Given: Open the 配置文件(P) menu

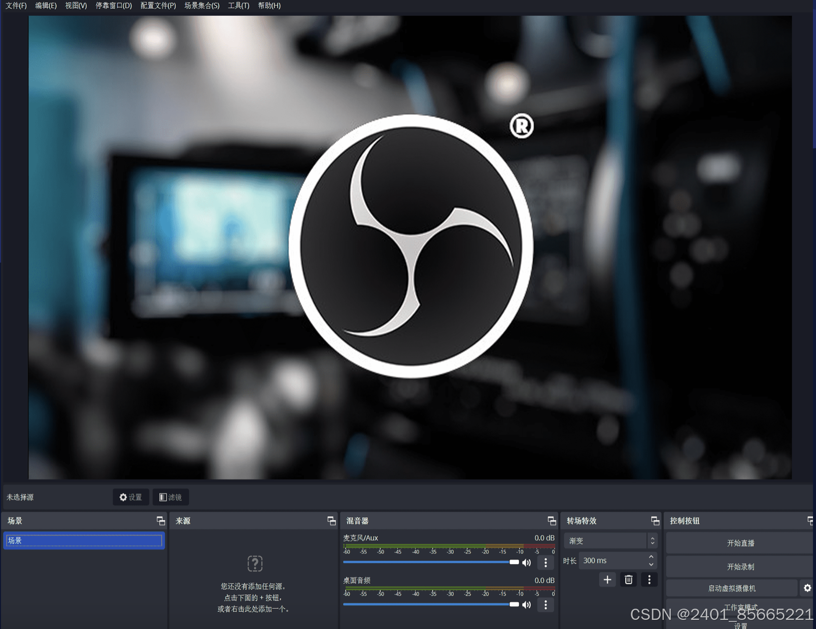Looking at the screenshot, I should [x=158, y=6].
